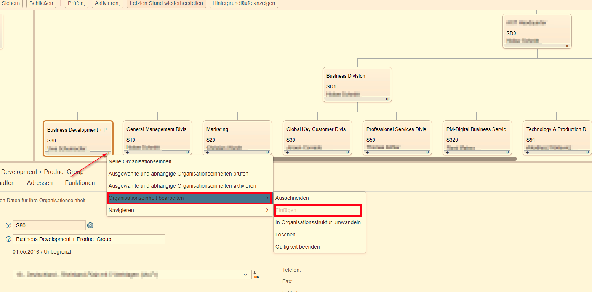Switch to the Adressen tab
This screenshot has width=592, height=292.
point(40,183)
